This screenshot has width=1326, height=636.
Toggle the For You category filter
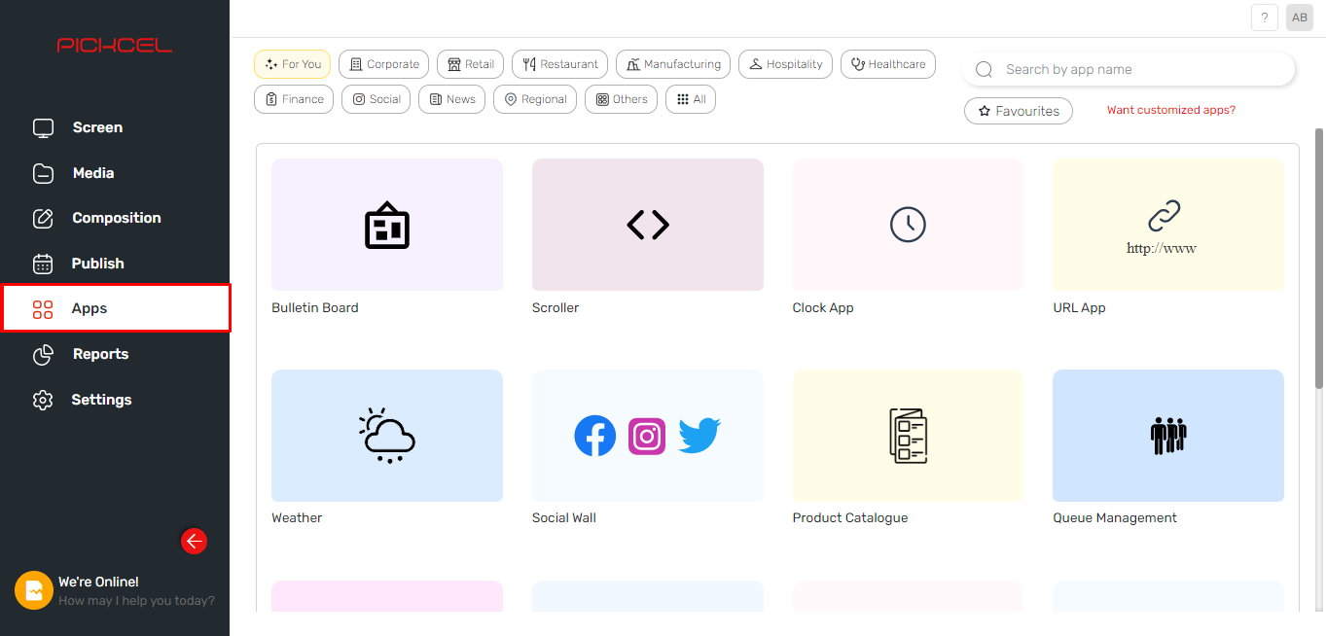(x=292, y=63)
